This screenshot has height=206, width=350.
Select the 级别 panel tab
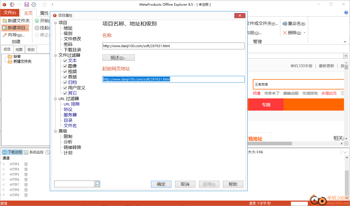(x=31, y=50)
